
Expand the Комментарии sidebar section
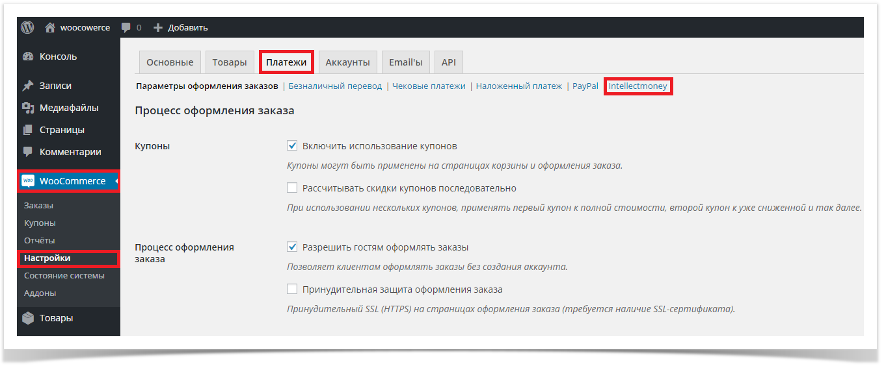tap(70, 152)
